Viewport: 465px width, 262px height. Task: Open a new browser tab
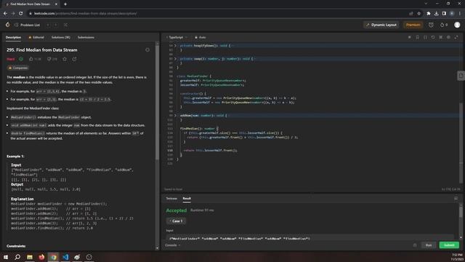point(65,4)
